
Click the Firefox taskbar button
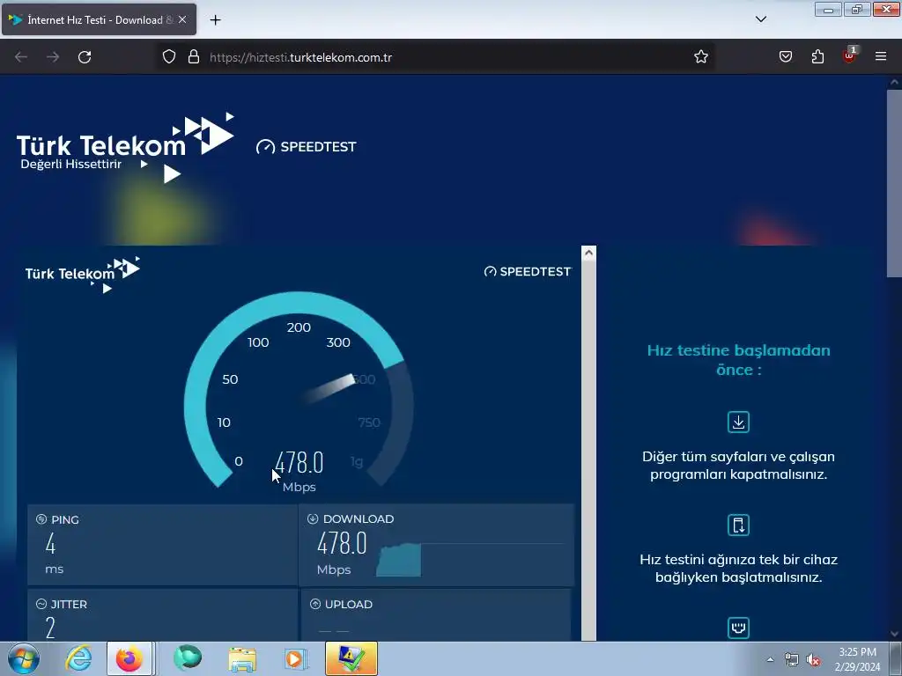click(x=129, y=658)
